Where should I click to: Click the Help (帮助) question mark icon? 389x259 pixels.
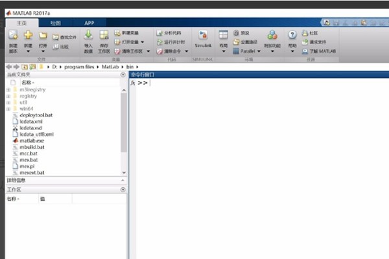pos(292,35)
